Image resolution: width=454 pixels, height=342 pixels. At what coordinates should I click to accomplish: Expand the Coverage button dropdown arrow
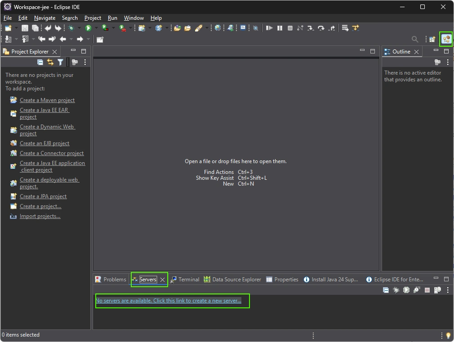113,28
